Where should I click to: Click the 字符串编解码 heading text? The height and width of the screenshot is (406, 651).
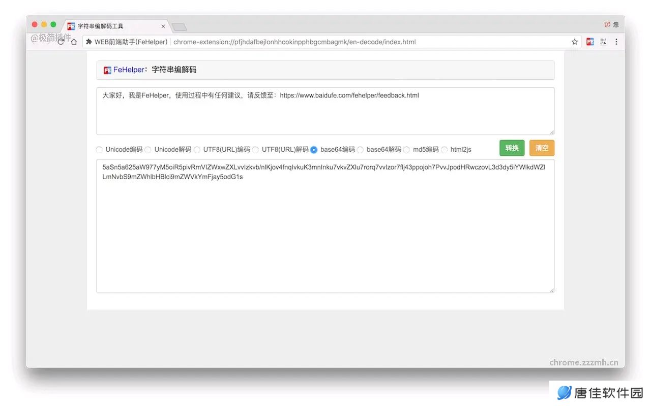(174, 70)
